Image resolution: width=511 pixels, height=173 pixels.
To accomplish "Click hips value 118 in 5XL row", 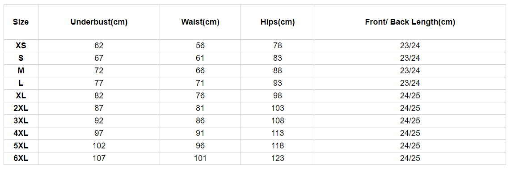I will click(278, 146).
